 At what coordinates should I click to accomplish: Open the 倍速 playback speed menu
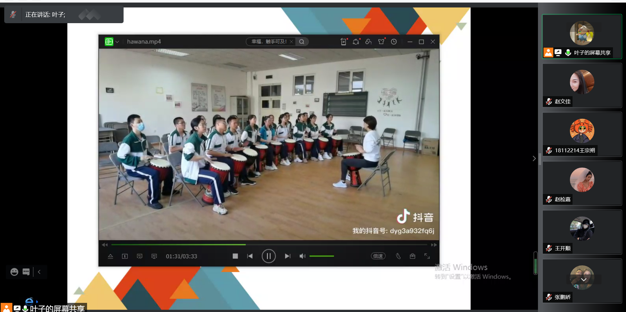[378, 256]
